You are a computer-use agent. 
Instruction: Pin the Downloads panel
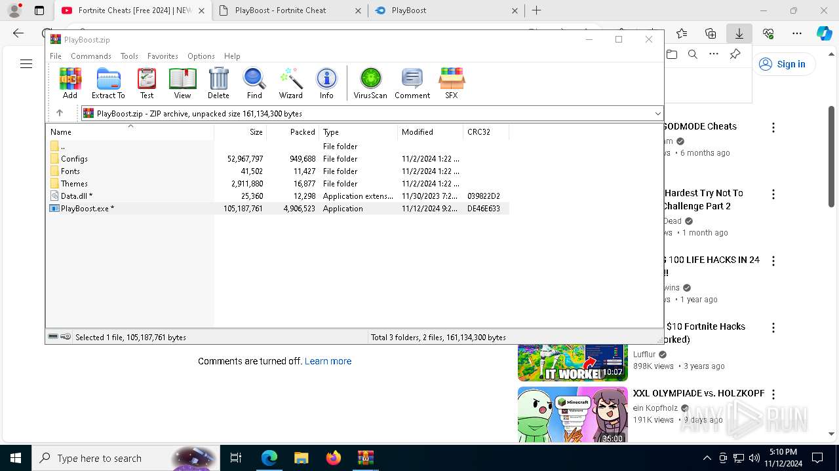pos(735,55)
